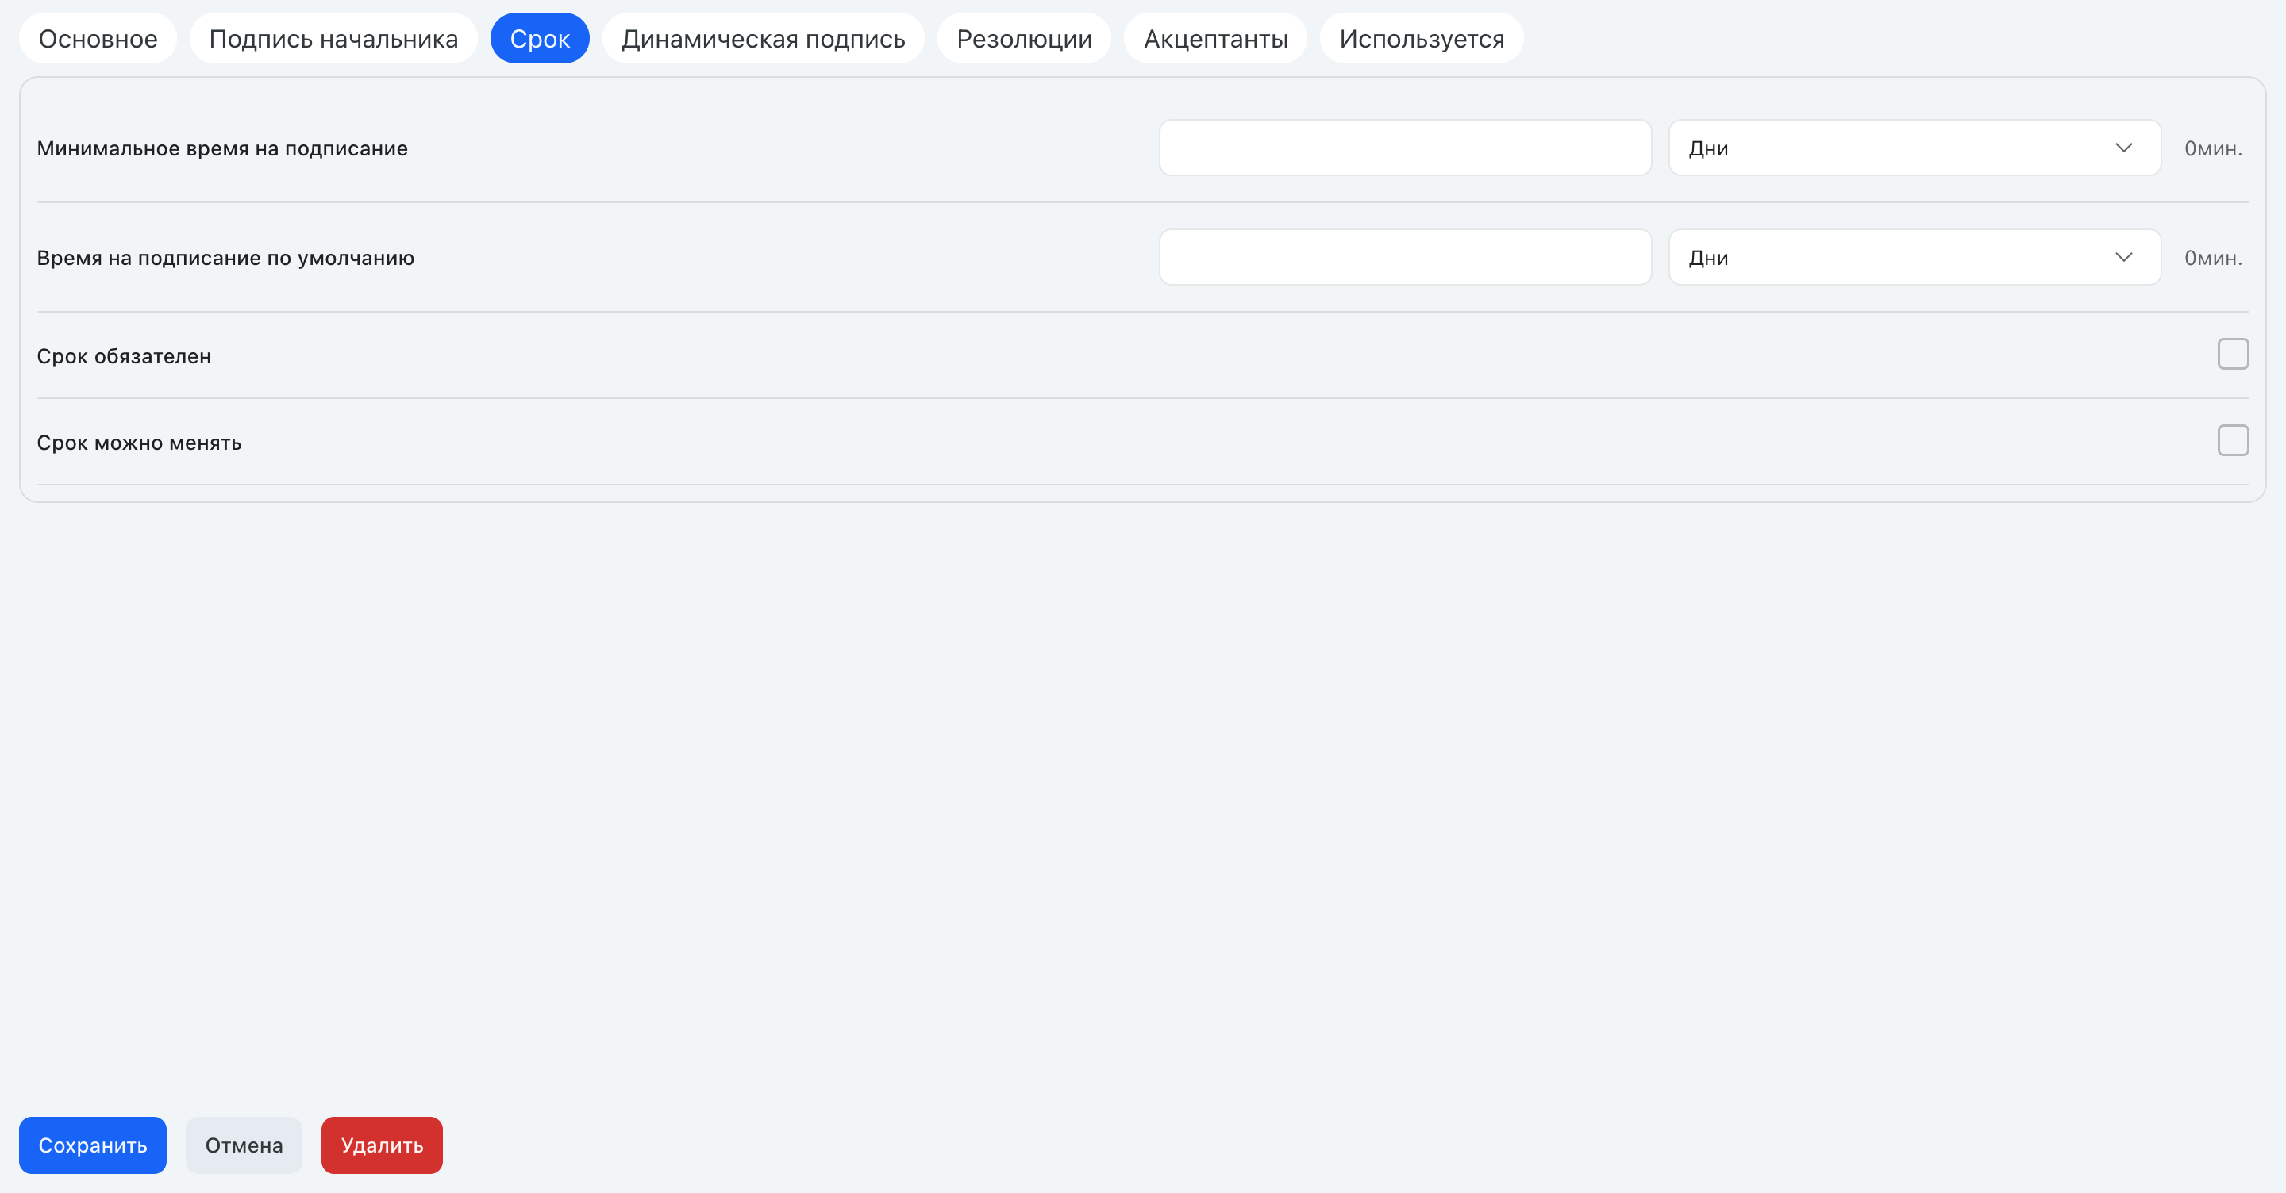
Task: Enable the Срок обязателен checkbox
Action: pos(2233,354)
